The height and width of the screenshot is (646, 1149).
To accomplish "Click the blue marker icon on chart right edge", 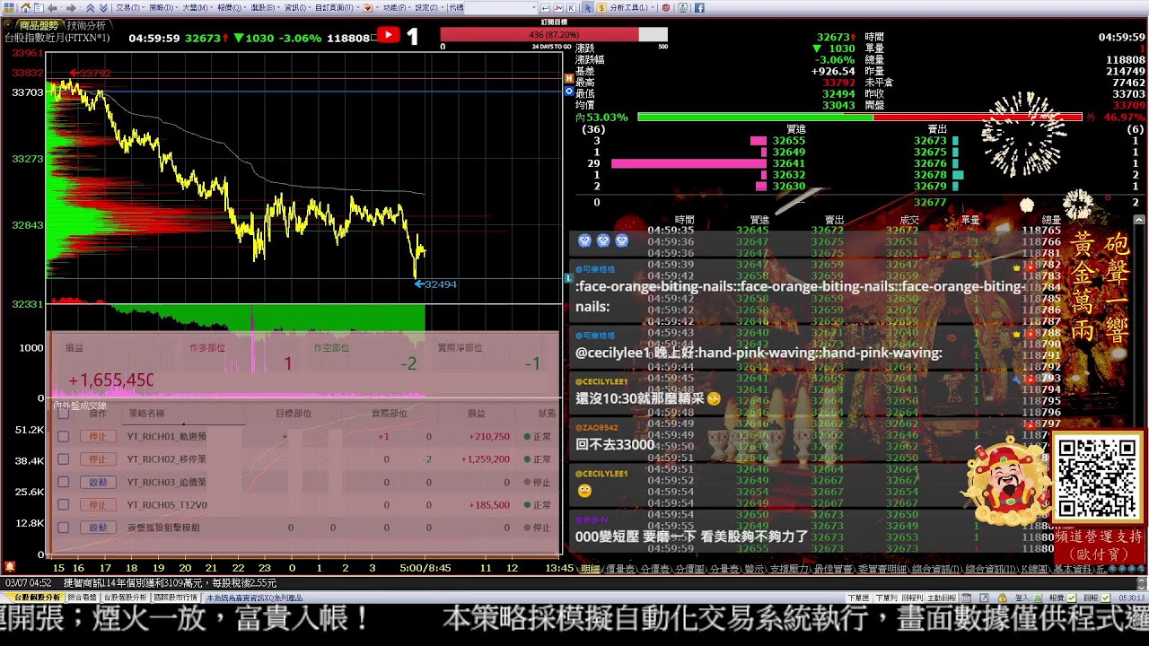I will click(x=569, y=91).
